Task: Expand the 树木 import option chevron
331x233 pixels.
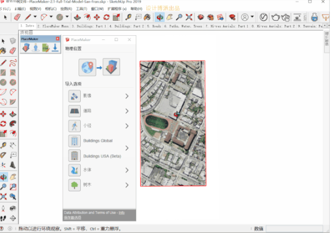Action: pyautogui.click(x=127, y=185)
